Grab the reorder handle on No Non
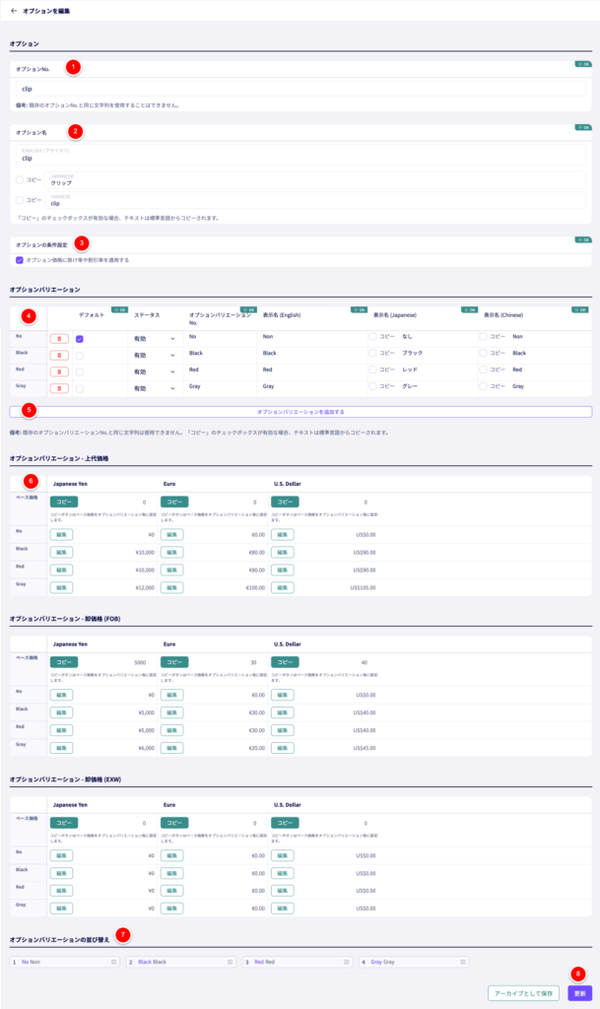600x1009 pixels. (x=114, y=962)
